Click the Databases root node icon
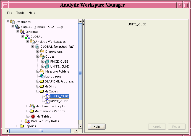 coord(12,22)
